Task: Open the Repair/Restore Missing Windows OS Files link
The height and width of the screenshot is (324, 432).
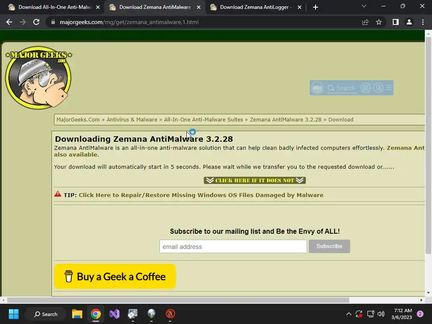Action: click(x=201, y=195)
